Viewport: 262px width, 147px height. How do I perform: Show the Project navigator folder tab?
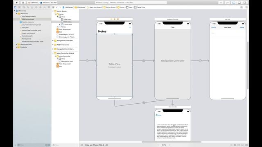[x=15, y=7]
